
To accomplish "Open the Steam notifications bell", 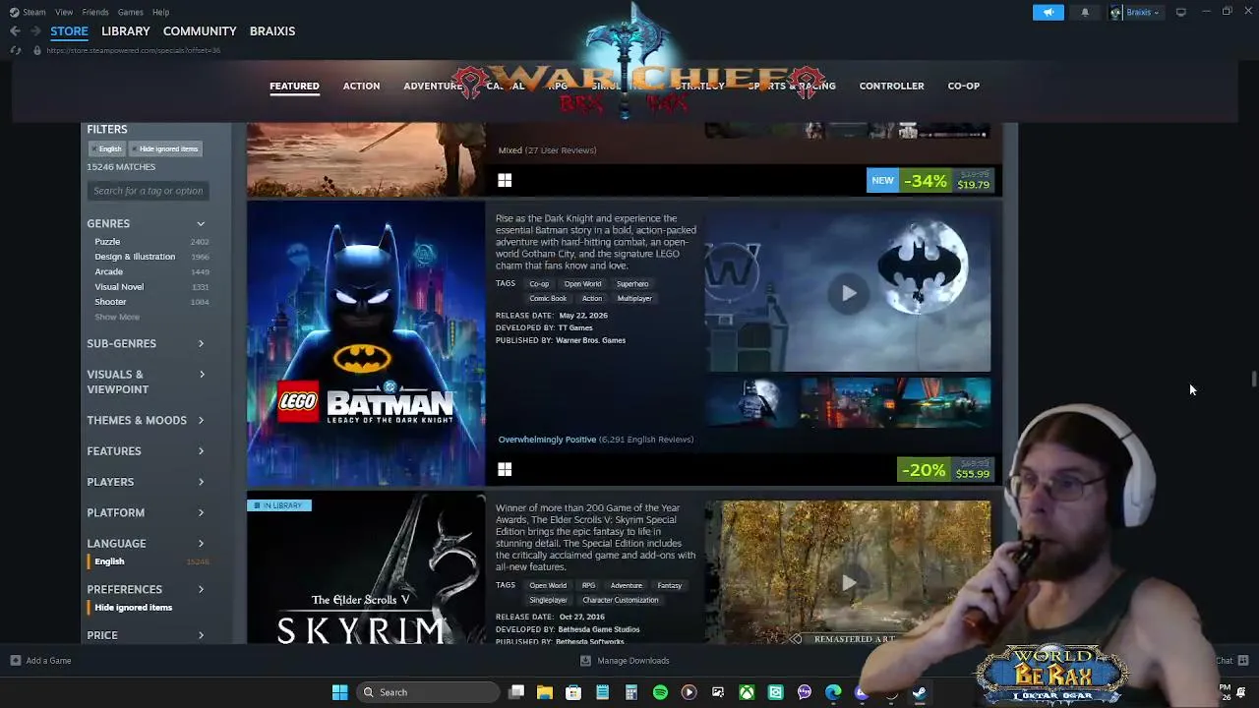I will (x=1085, y=12).
